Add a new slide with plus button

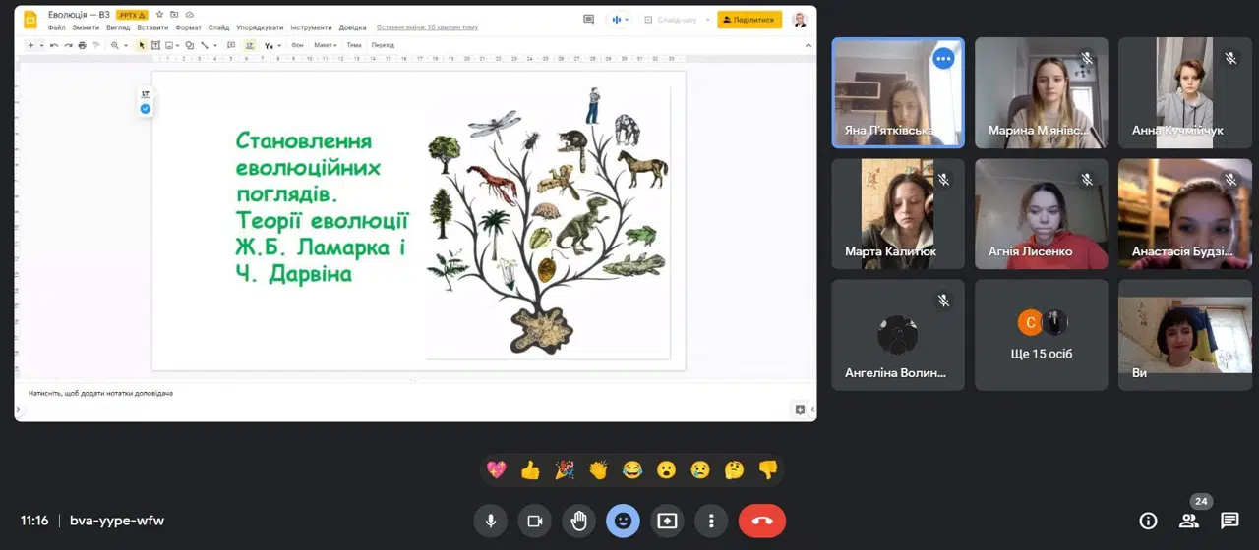point(30,45)
